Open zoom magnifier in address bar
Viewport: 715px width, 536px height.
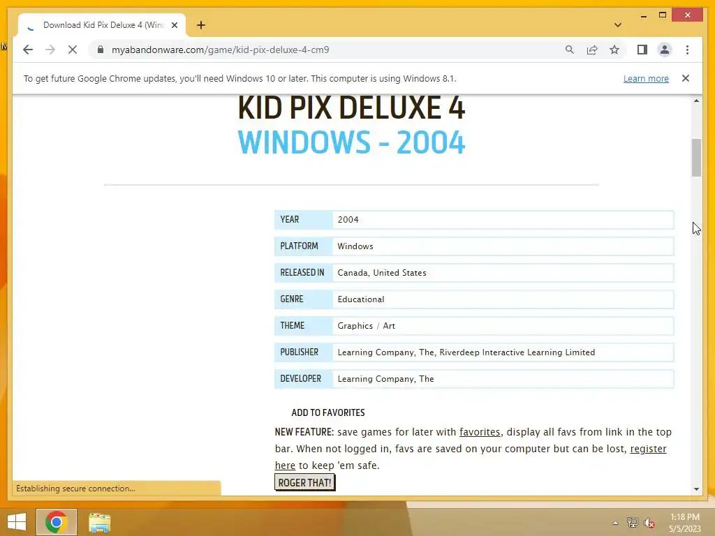click(x=570, y=50)
